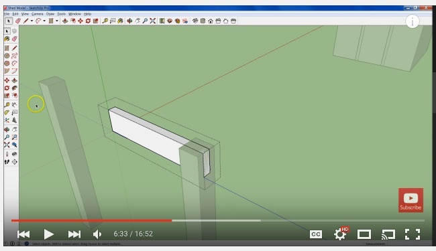Pick the Dimension tool in left palette

15,105
